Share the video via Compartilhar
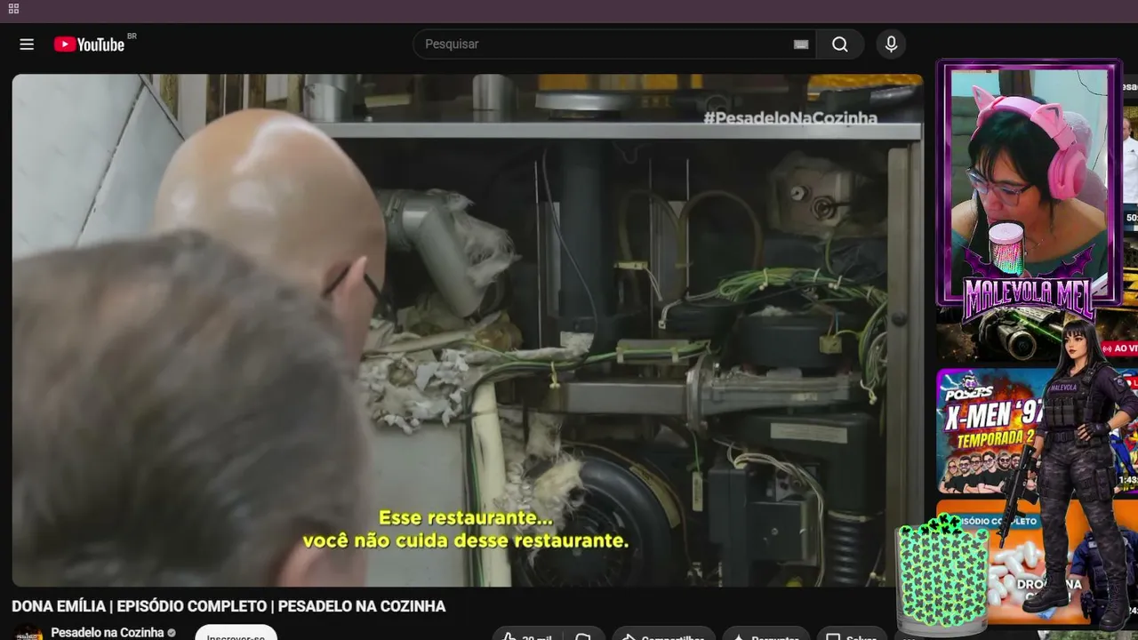 (662, 636)
